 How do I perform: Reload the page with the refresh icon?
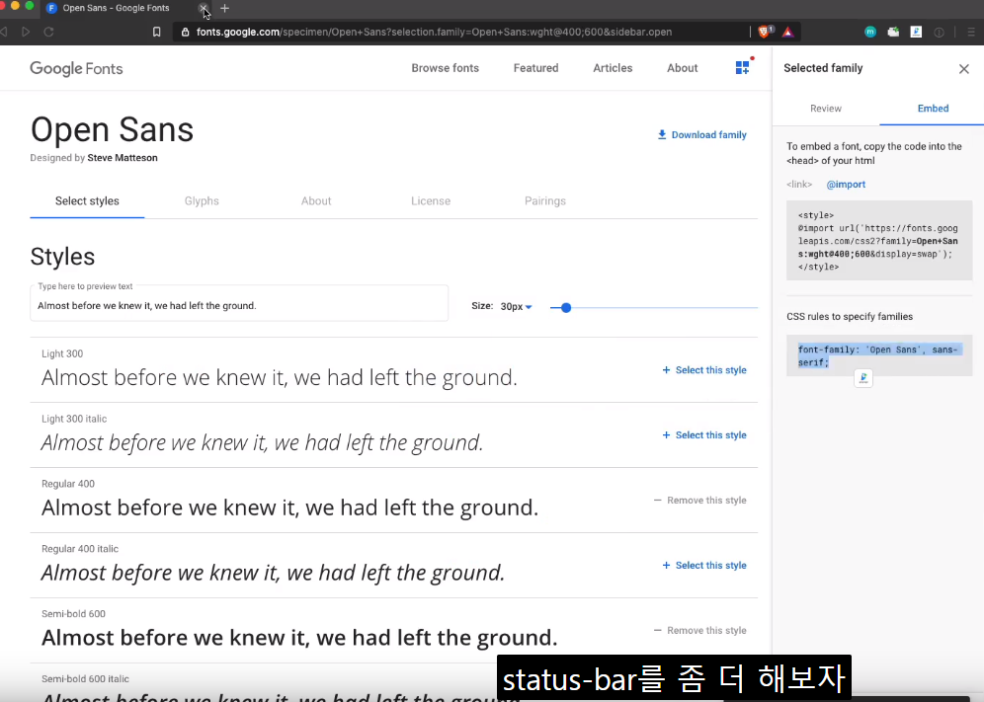[48, 32]
